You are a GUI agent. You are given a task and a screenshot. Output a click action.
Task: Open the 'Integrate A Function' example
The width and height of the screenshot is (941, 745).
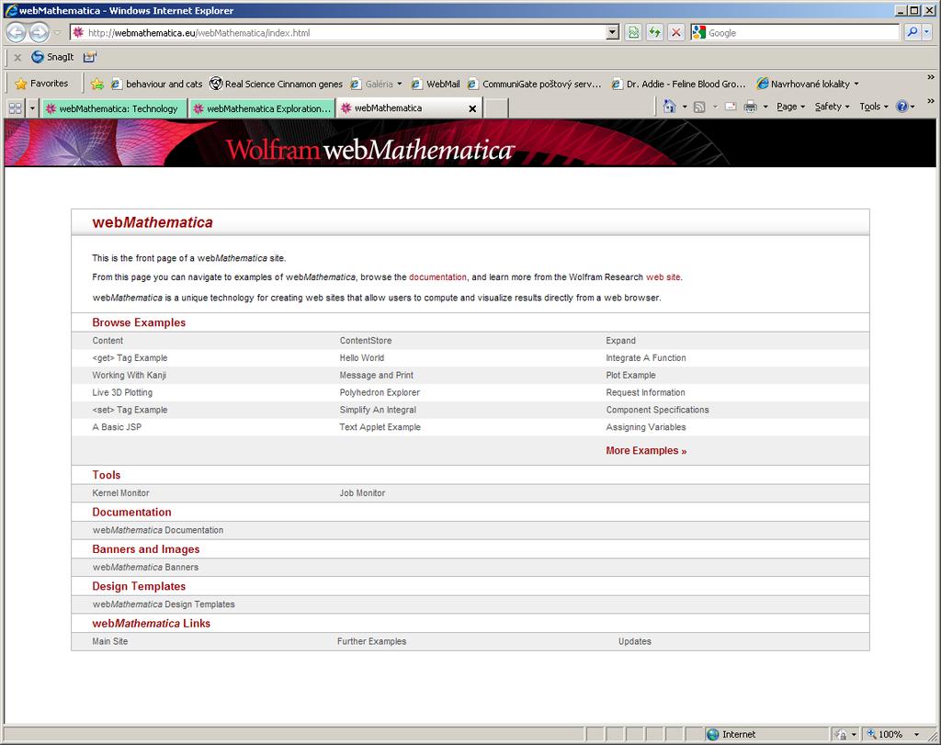coord(646,358)
